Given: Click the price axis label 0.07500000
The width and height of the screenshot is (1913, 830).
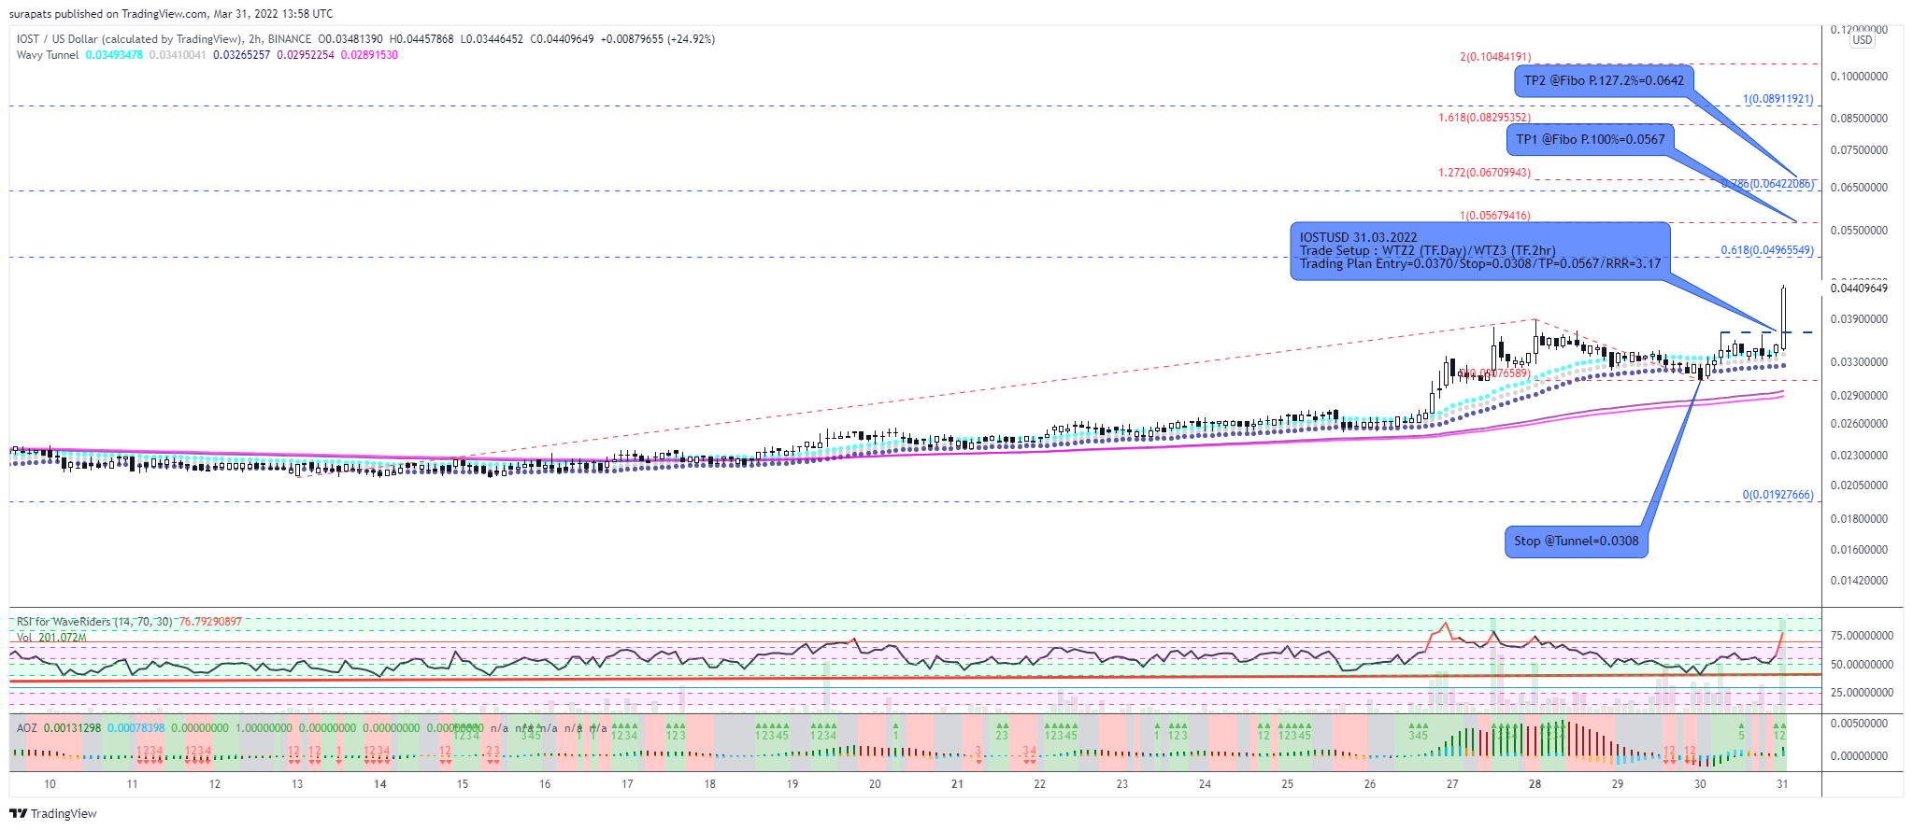Looking at the screenshot, I should point(1859,150).
